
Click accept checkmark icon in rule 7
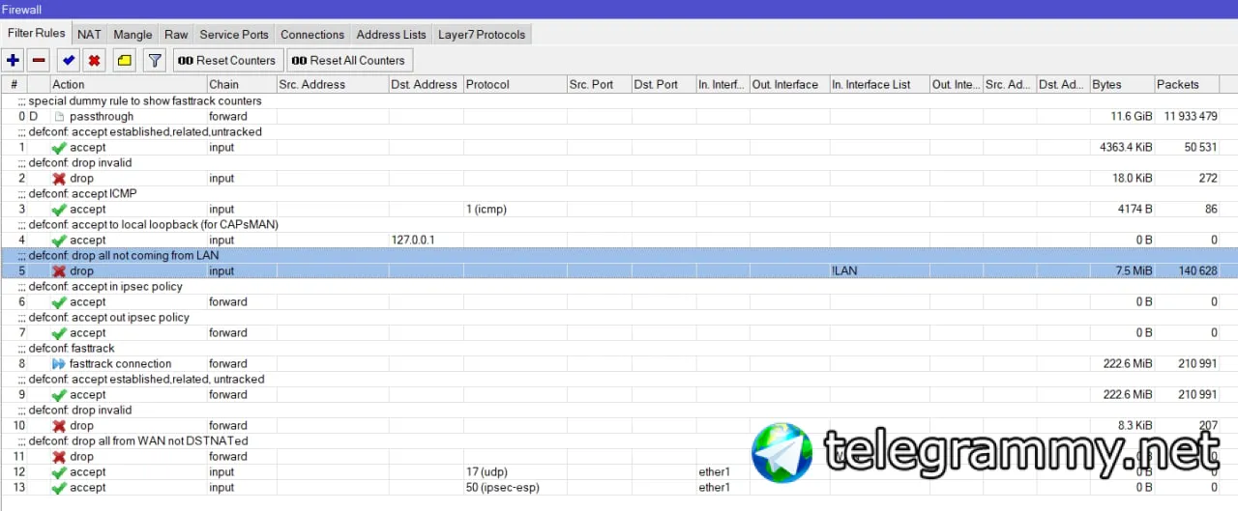click(x=59, y=332)
